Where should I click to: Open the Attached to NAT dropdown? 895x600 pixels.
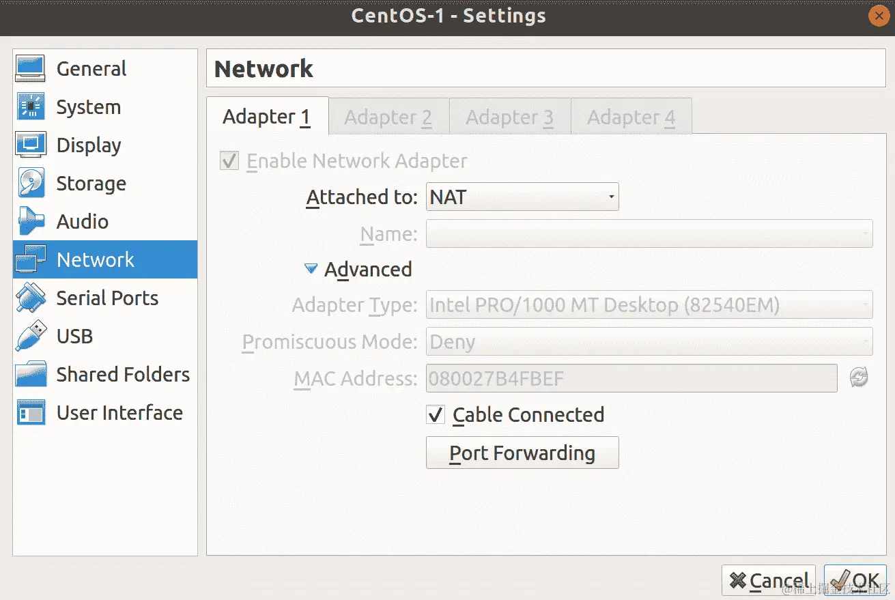point(522,197)
